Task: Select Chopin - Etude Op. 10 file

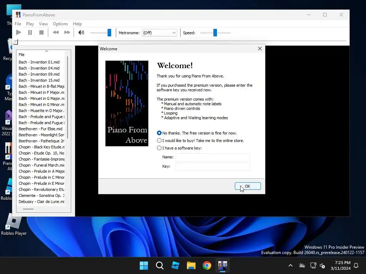Action: coord(41,153)
